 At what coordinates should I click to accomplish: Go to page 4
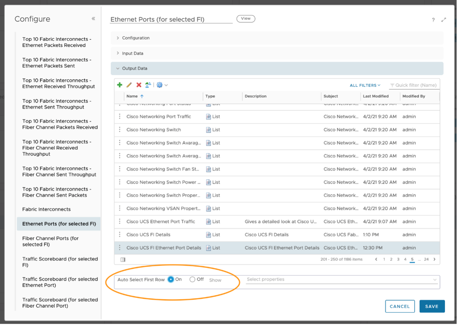pyautogui.click(x=405, y=259)
